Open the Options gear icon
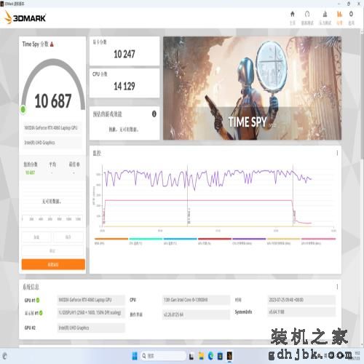 (x=351, y=15)
